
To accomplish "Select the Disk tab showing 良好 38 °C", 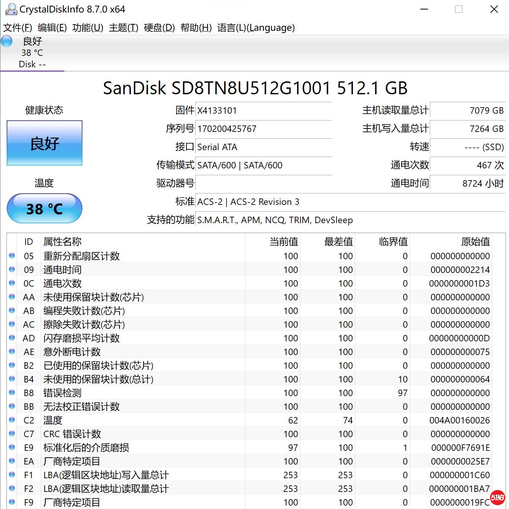I will [32, 53].
